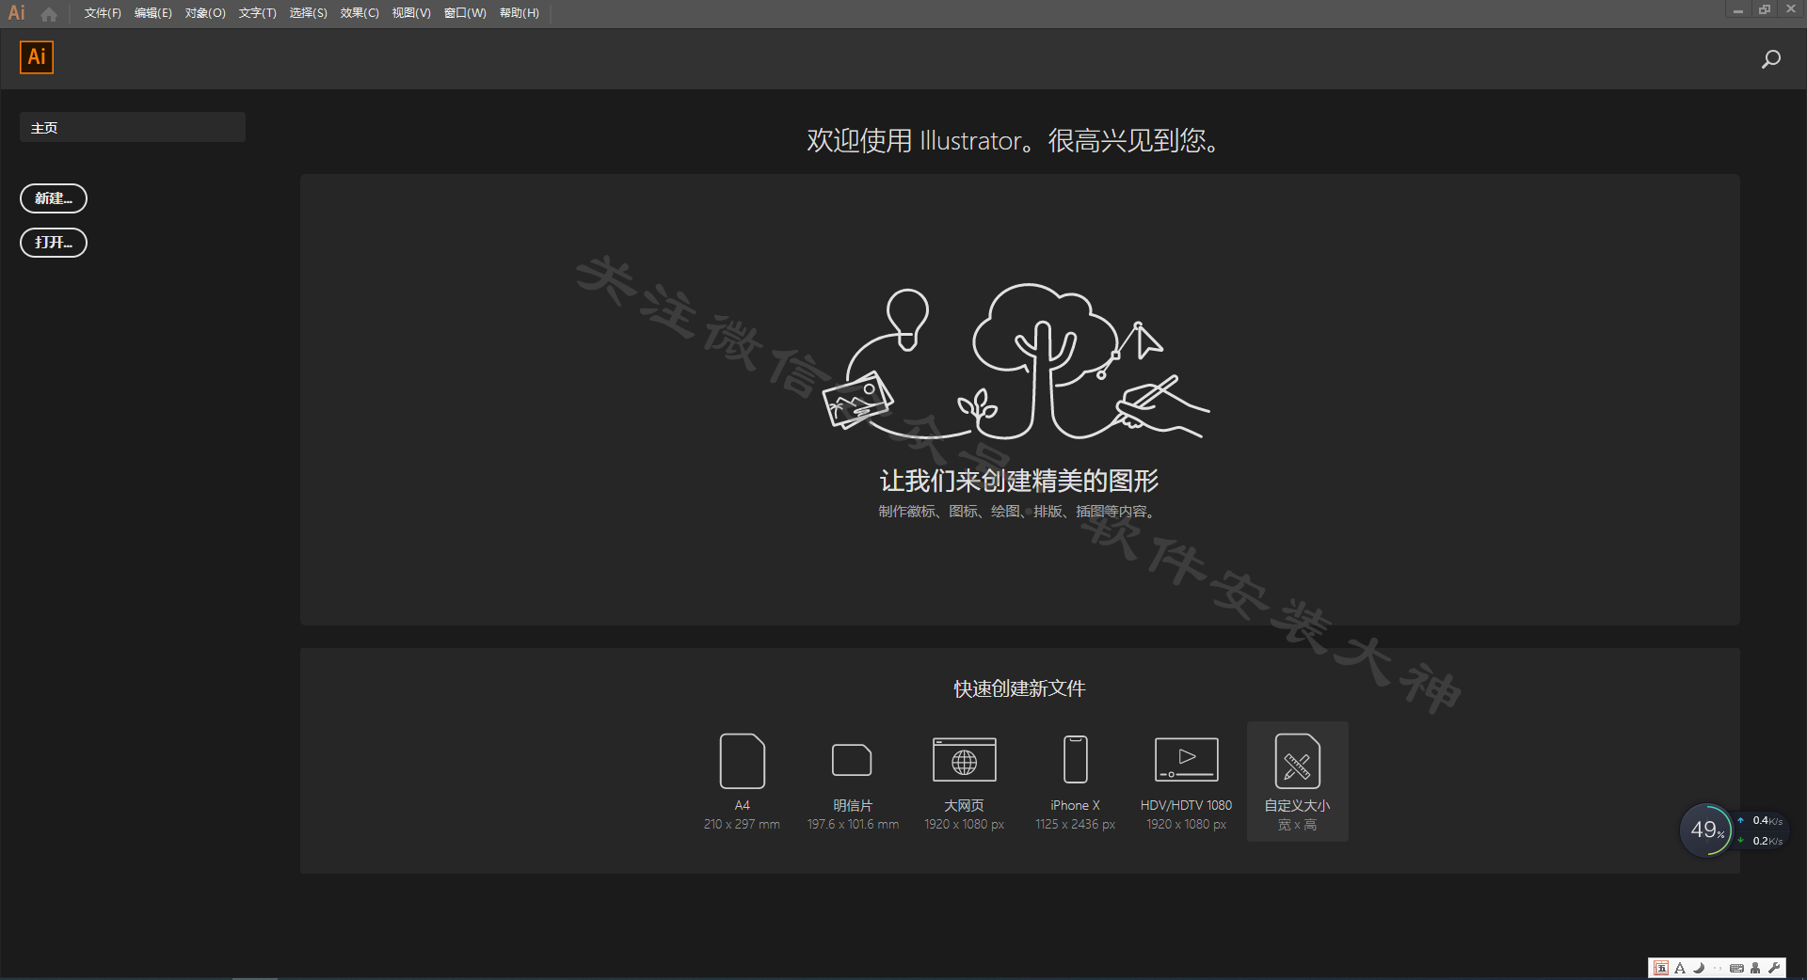1807x980 pixels.
Task: Open the 窗口(W) menu
Action: 465,13
